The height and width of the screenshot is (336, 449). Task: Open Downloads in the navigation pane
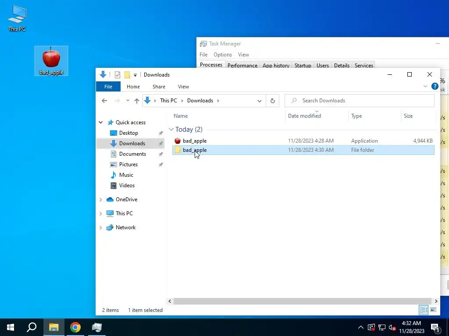pos(132,143)
